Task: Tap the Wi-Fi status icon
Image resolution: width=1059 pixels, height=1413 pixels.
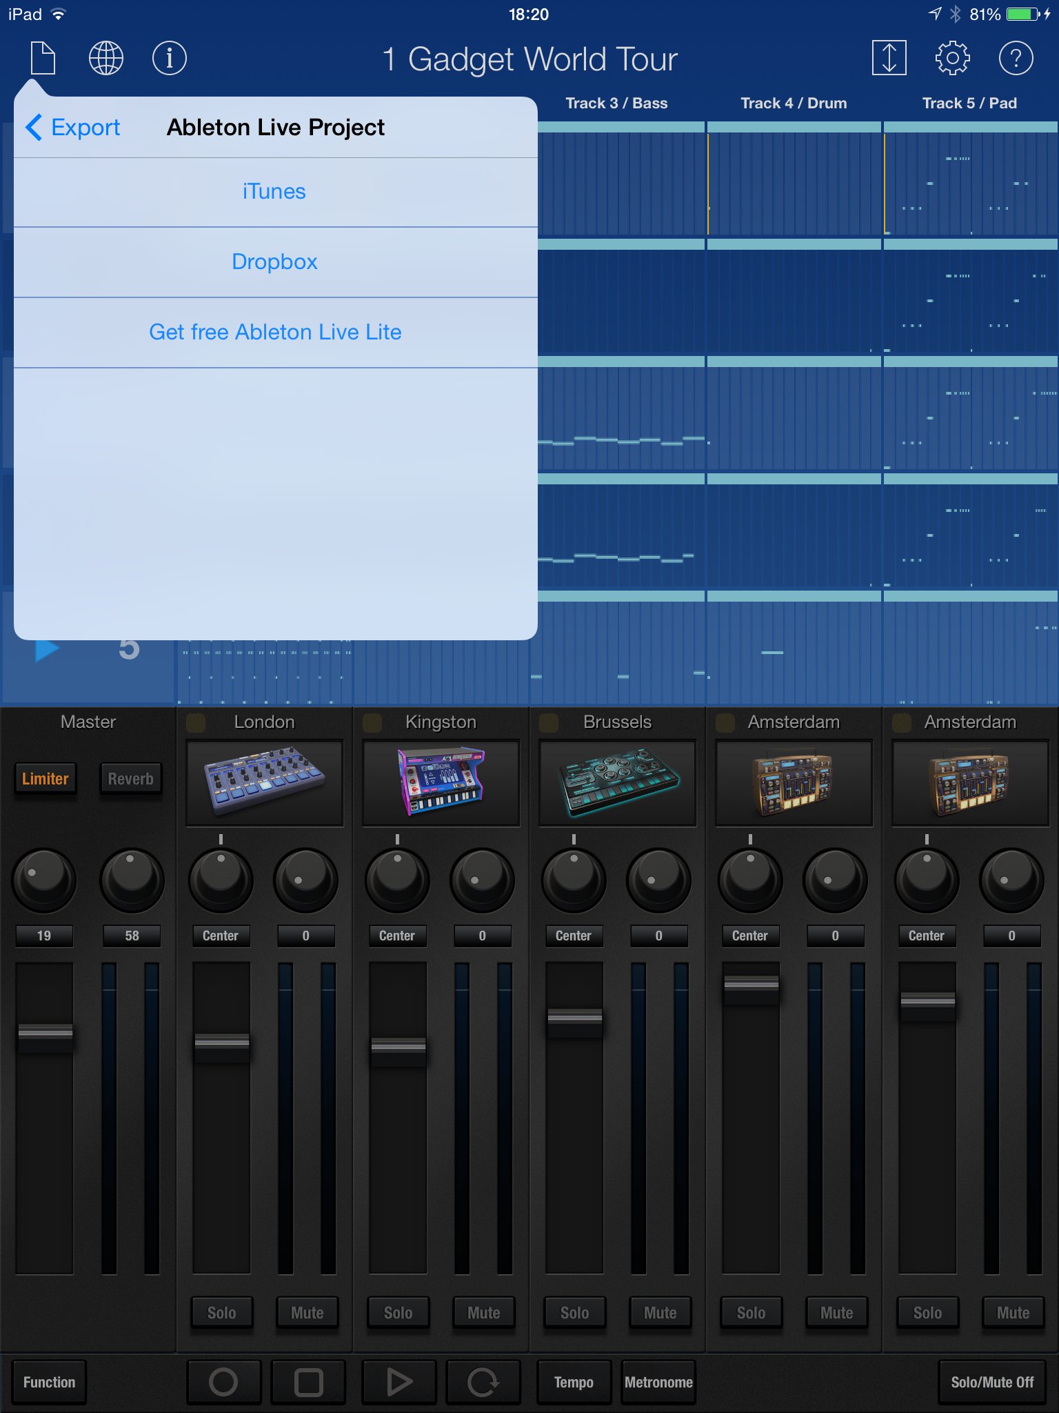Action: [59, 14]
